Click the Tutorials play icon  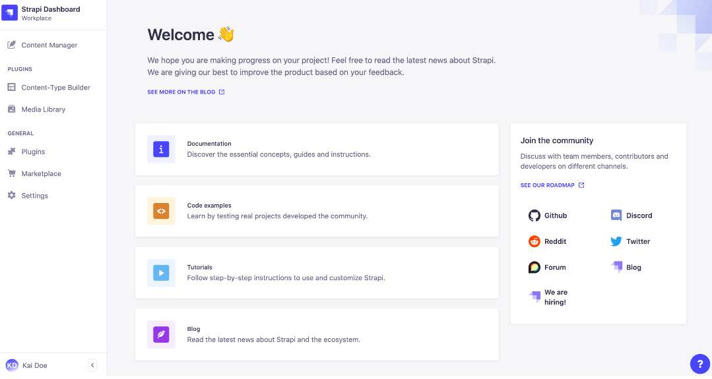(x=161, y=273)
